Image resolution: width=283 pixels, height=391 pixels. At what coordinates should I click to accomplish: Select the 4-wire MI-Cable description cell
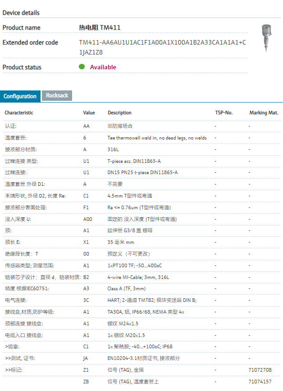(138, 277)
